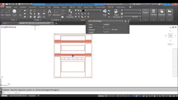Expand the Annotation panel

[56, 20]
